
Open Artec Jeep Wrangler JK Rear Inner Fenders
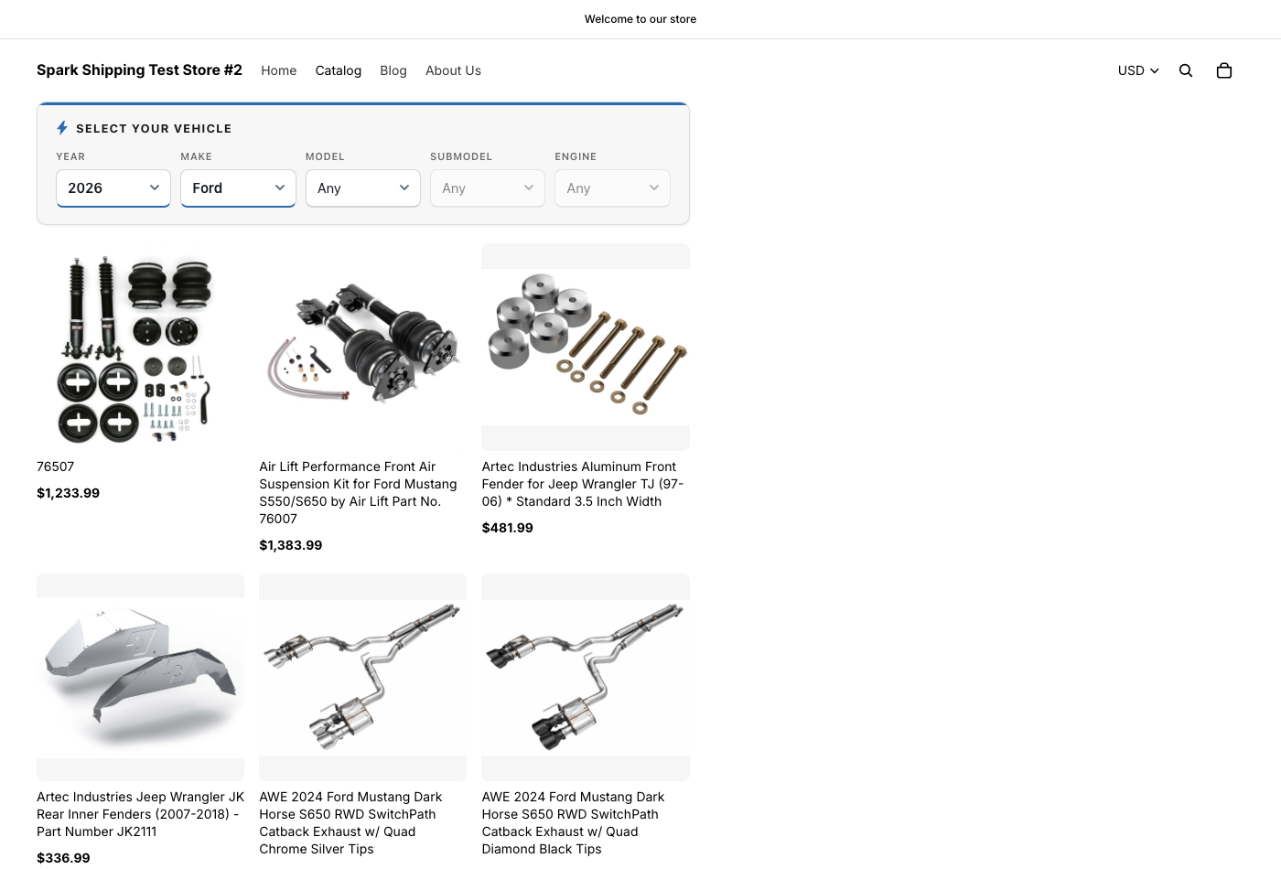(140, 814)
